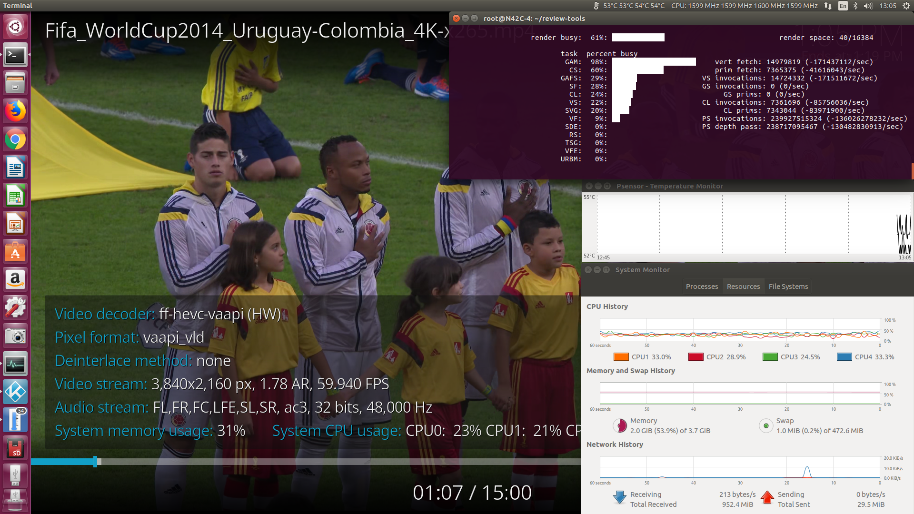This screenshot has width=914, height=514.
Task: Open keyboard language En indicator
Action: point(843,6)
